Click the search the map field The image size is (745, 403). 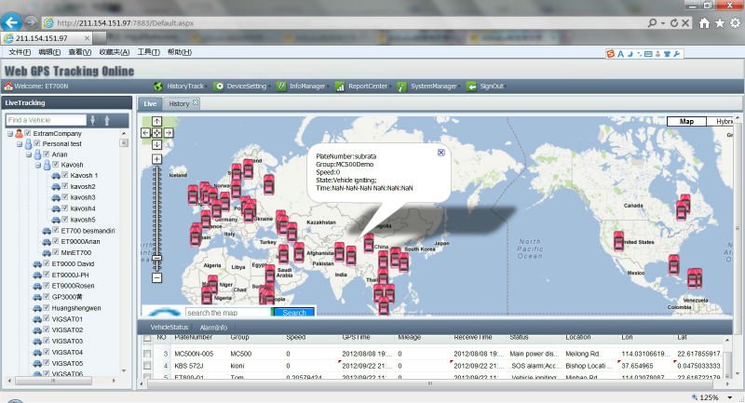tap(228, 313)
